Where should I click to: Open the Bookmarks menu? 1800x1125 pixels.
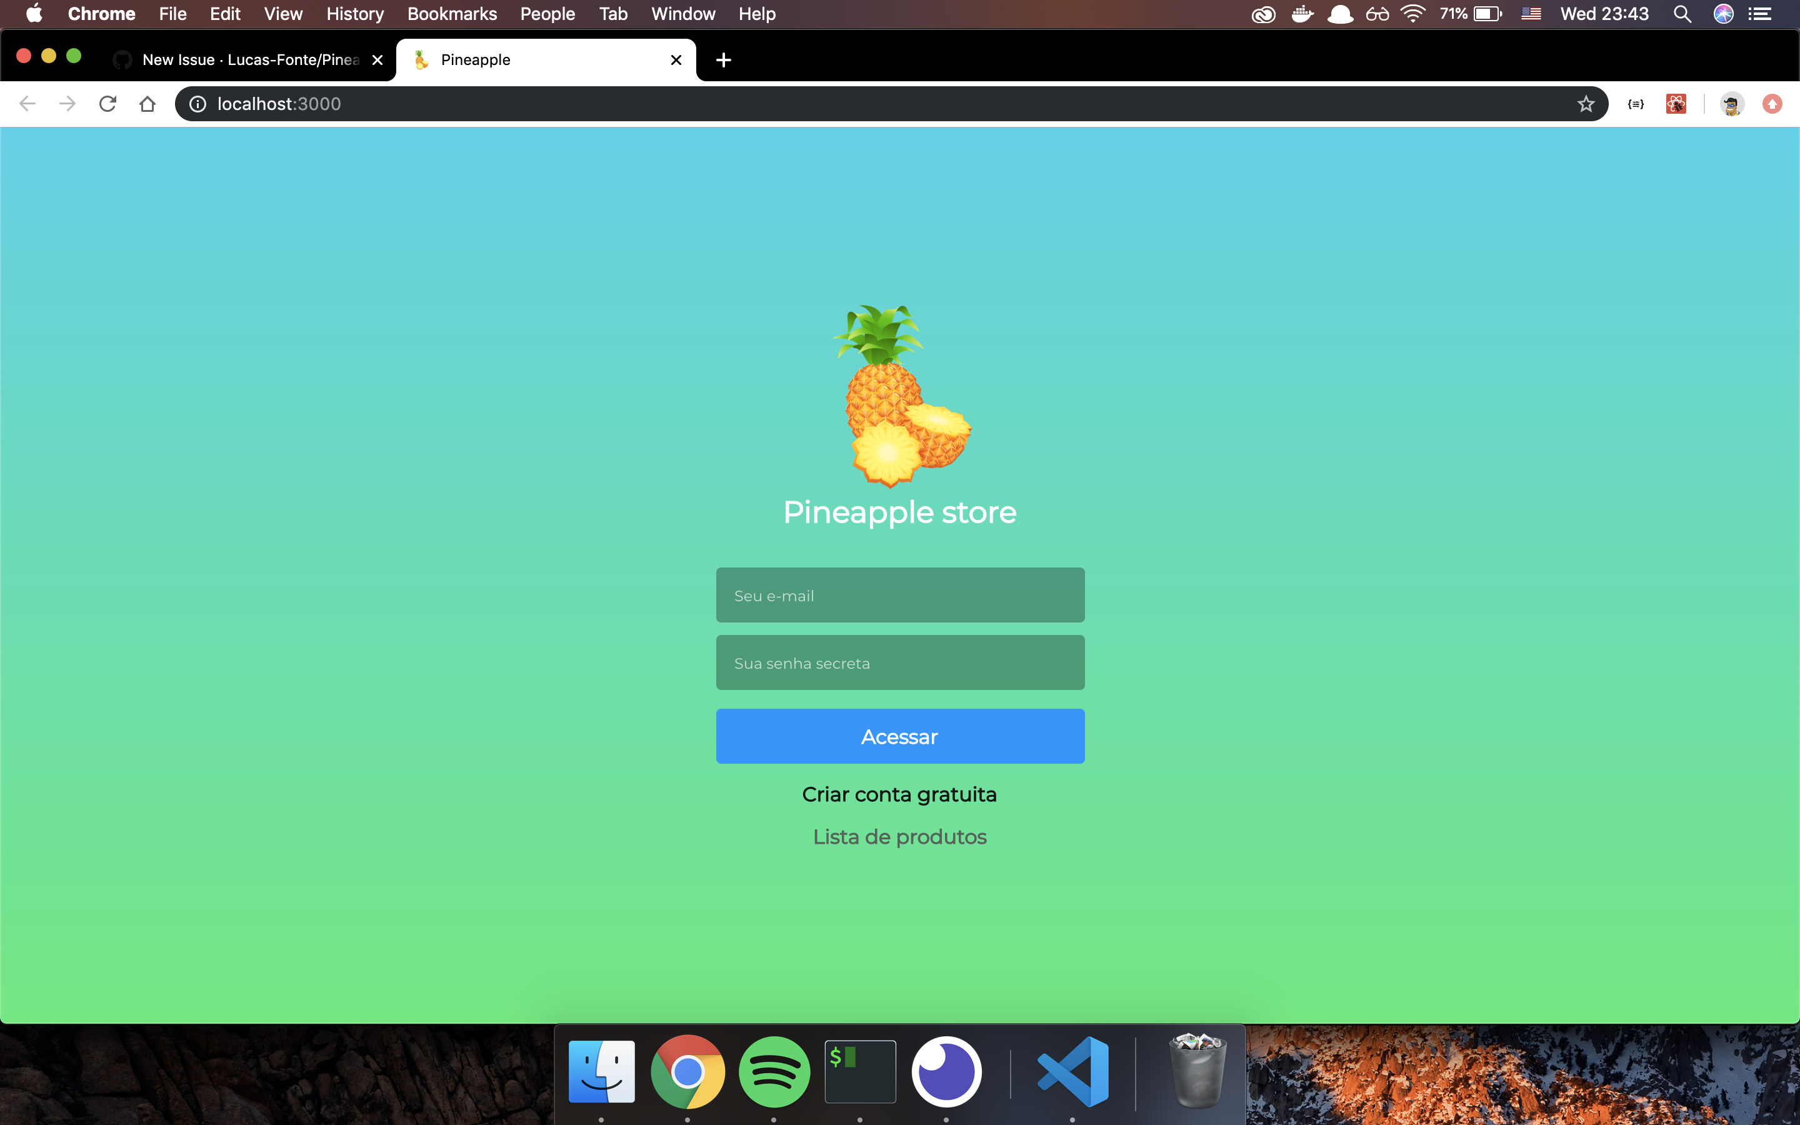[x=452, y=13]
